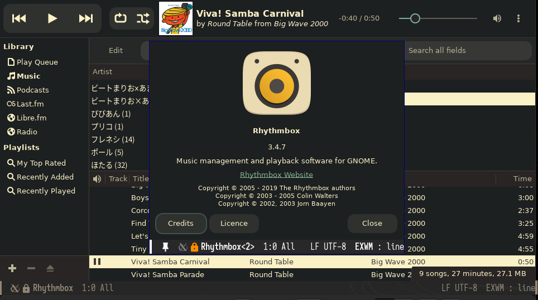Image resolution: width=538 pixels, height=300 pixels.
Task: Toggle repeat mode
Action: pyautogui.click(x=121, y=18)
